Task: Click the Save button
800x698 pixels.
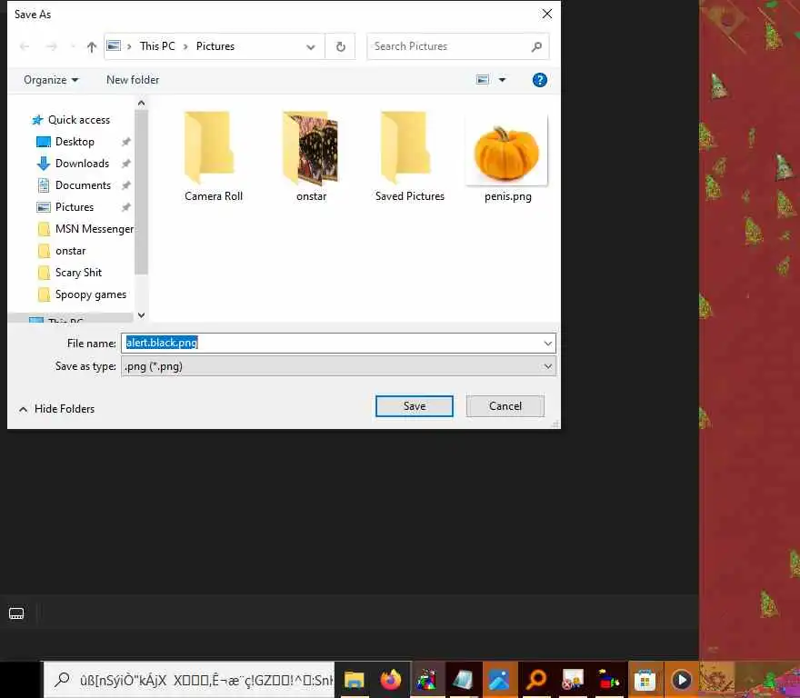Action: point(414,406)
